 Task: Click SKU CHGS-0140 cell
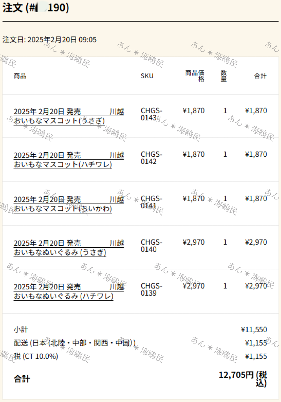[x=151, y=246]
